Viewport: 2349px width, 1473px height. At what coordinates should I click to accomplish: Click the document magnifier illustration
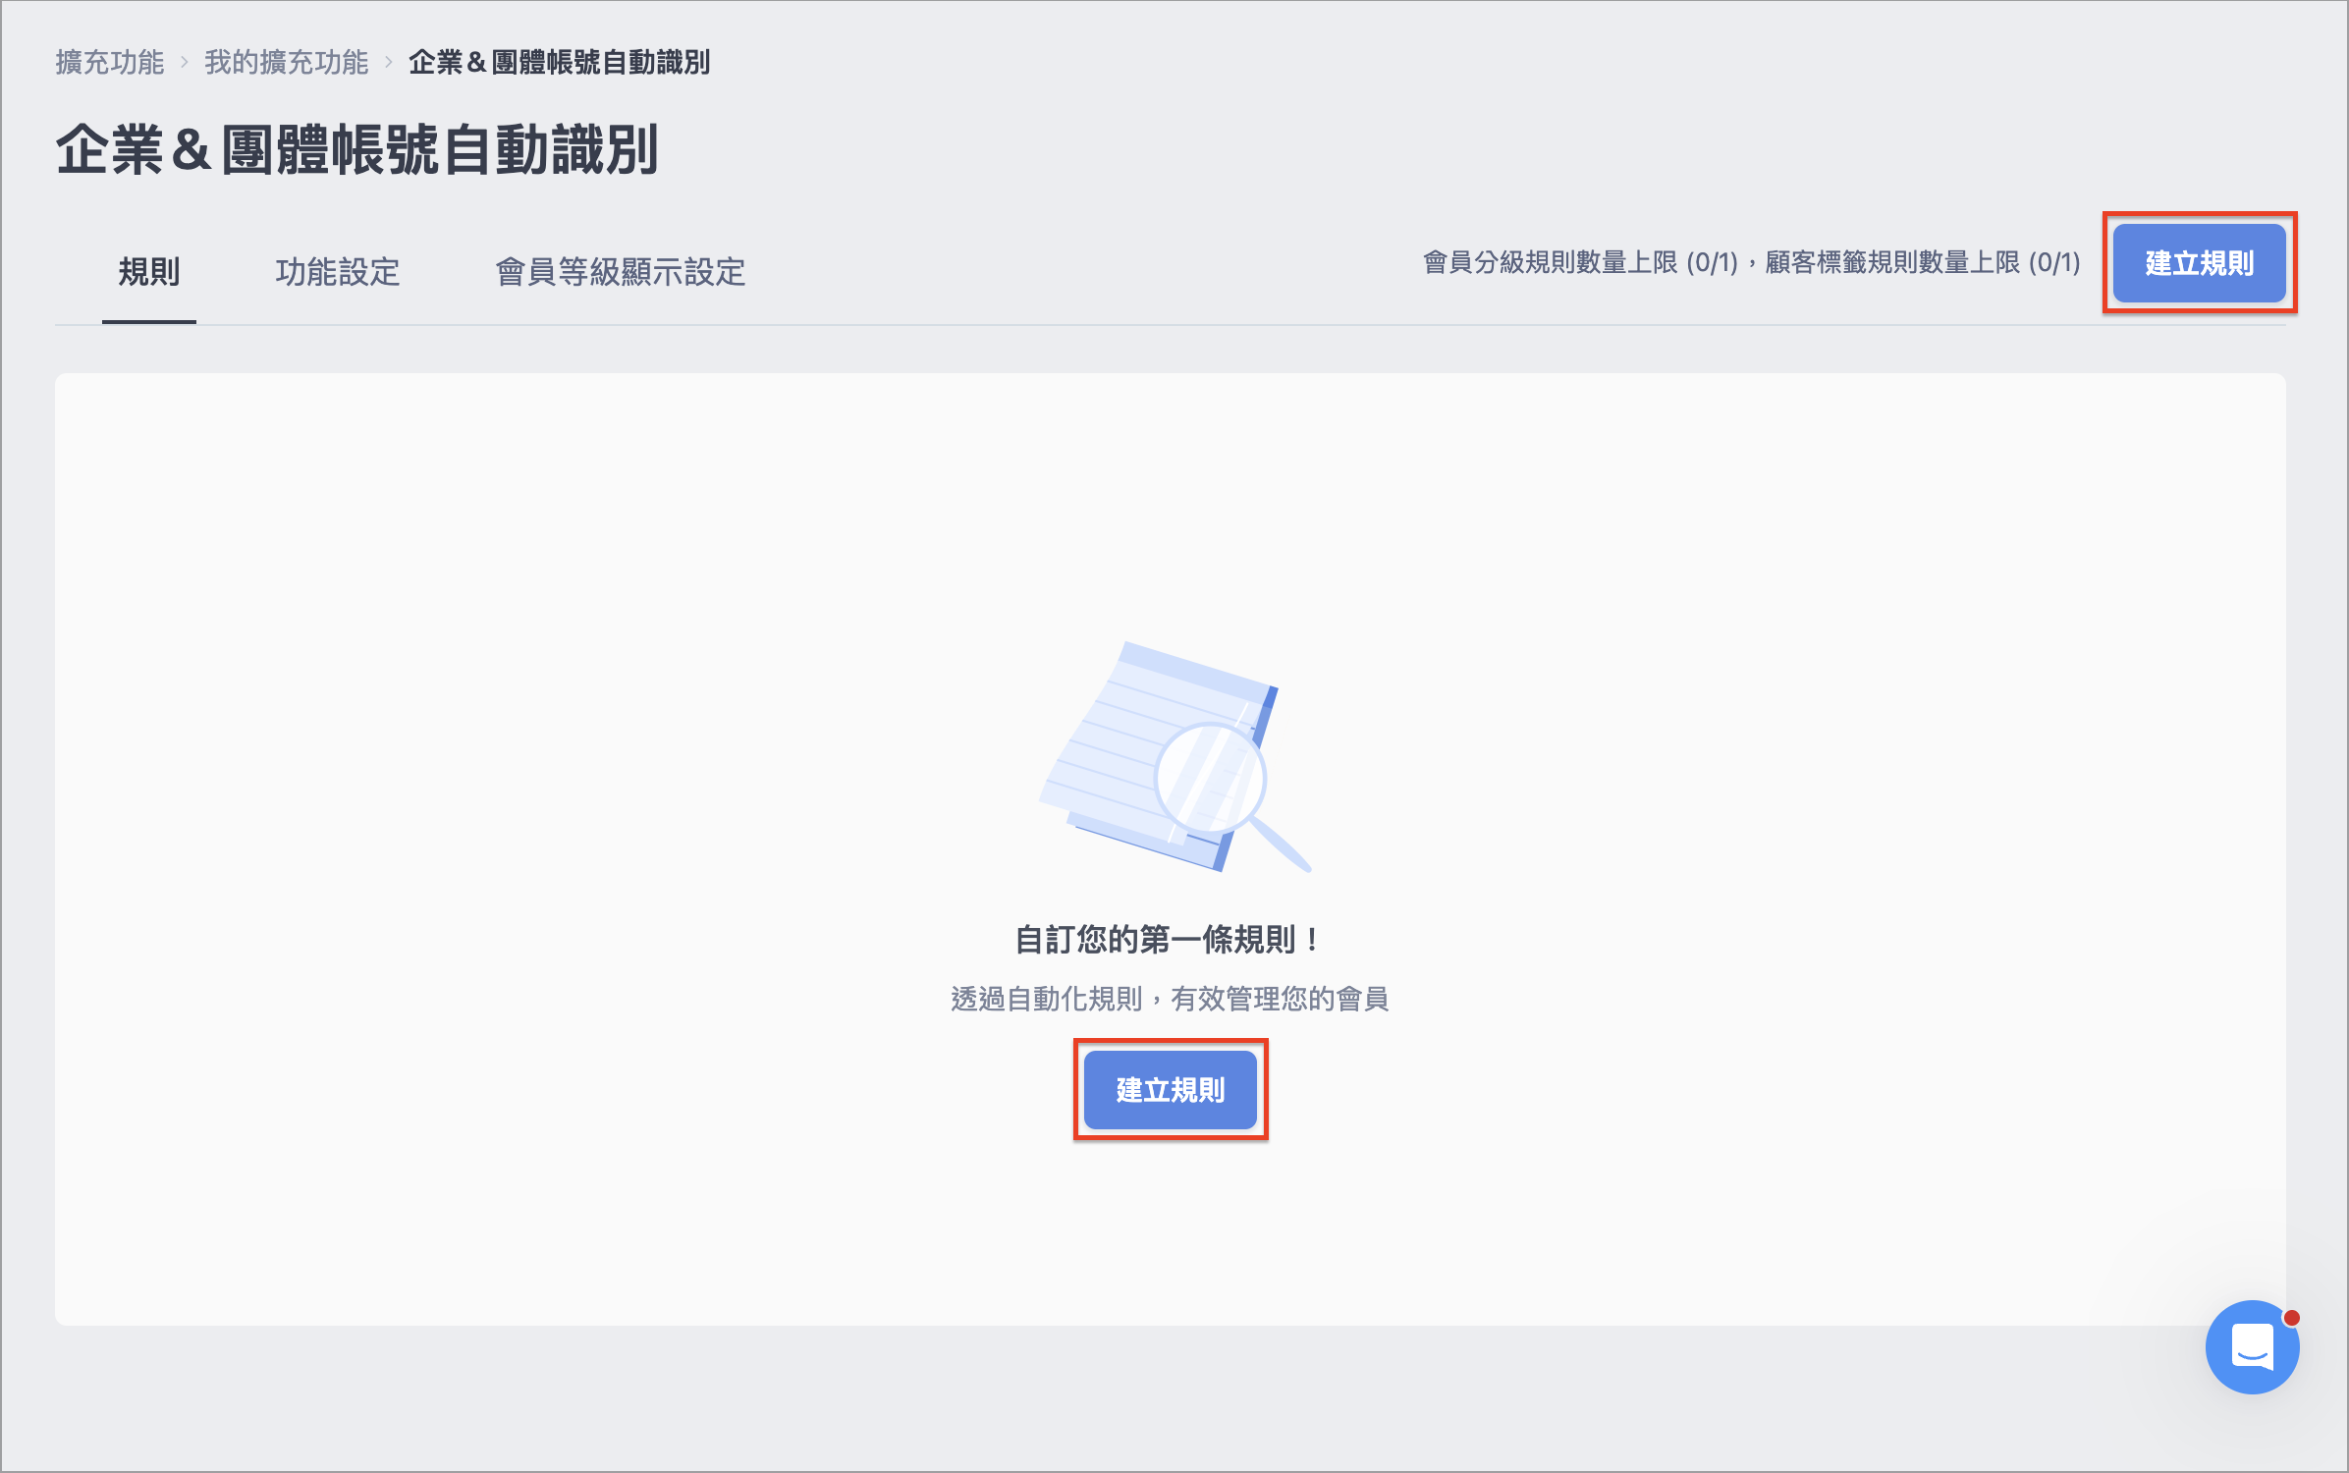pyautogui.click(x=1174, y=757)
